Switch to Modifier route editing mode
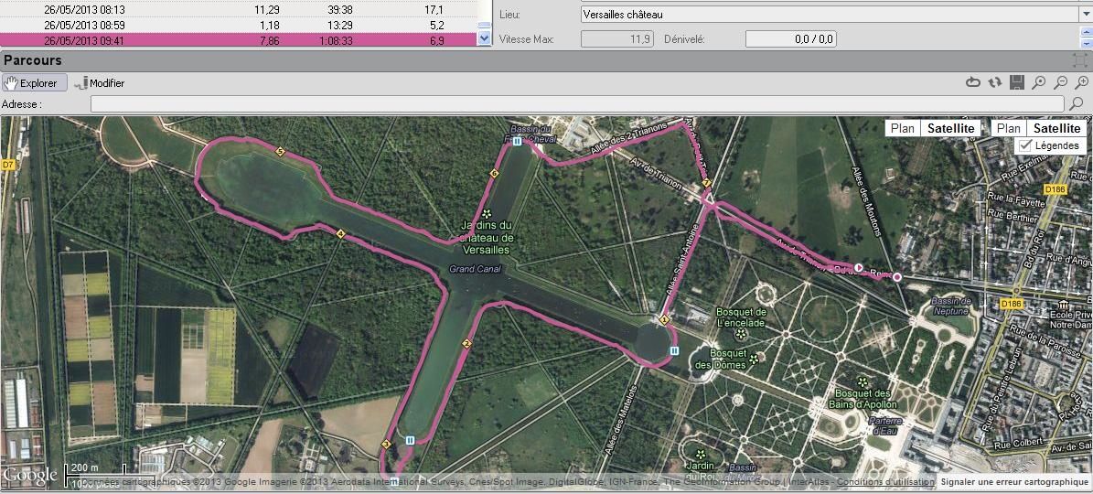 pyautogui.click(x=100, y=83)
